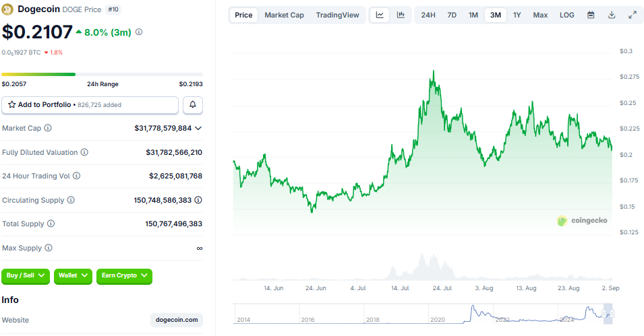Click the infinity max supply symbol
The height and width of the screenshot is (336, 644).
pyautogui.click(x=200, y=248)
